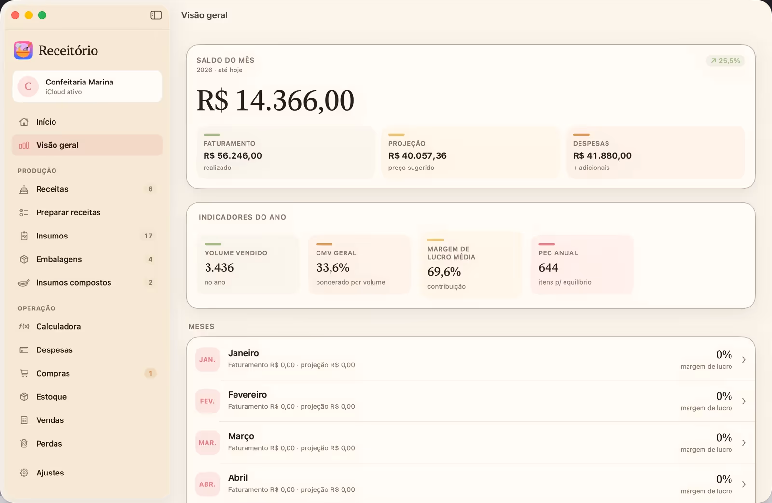Image resolution: width=772 pixels, height=503 pixels.
Task: Click the Receitas count badge 6
Action: click(151, 189)
